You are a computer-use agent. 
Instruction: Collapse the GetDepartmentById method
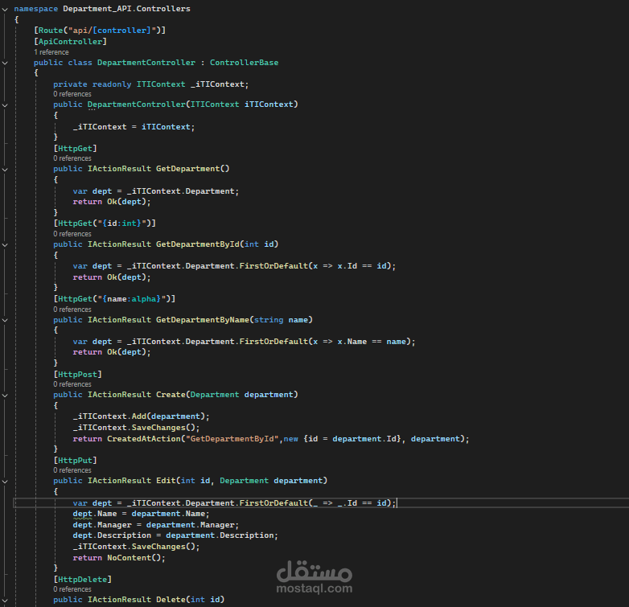tap(5, 244)
